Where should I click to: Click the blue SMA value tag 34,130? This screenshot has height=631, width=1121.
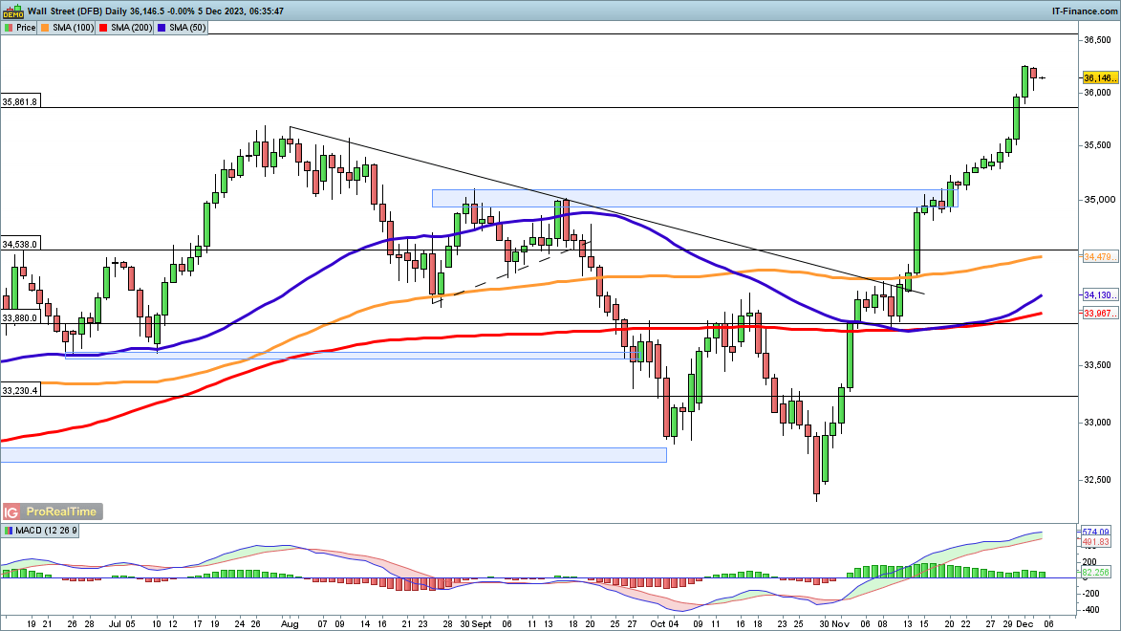[x=1099, y=294]
